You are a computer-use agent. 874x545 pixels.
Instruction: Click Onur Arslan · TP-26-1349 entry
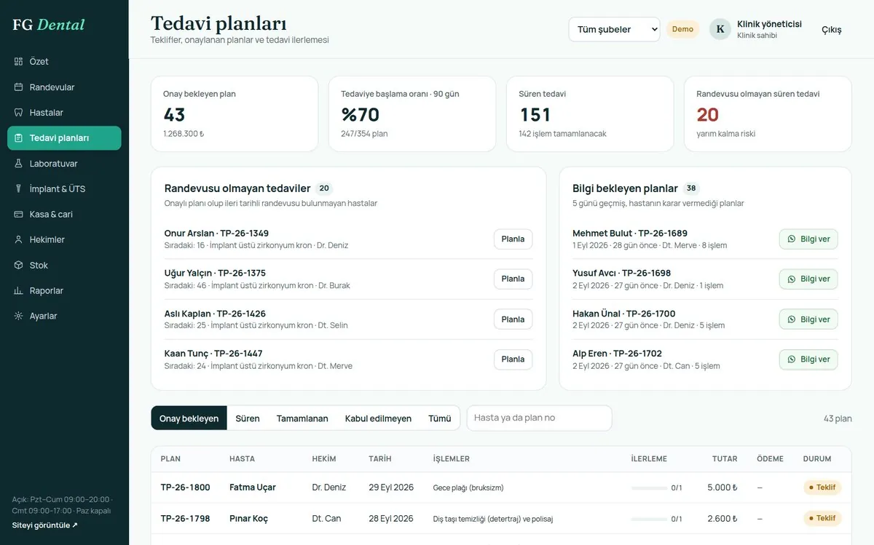point(216,234)
